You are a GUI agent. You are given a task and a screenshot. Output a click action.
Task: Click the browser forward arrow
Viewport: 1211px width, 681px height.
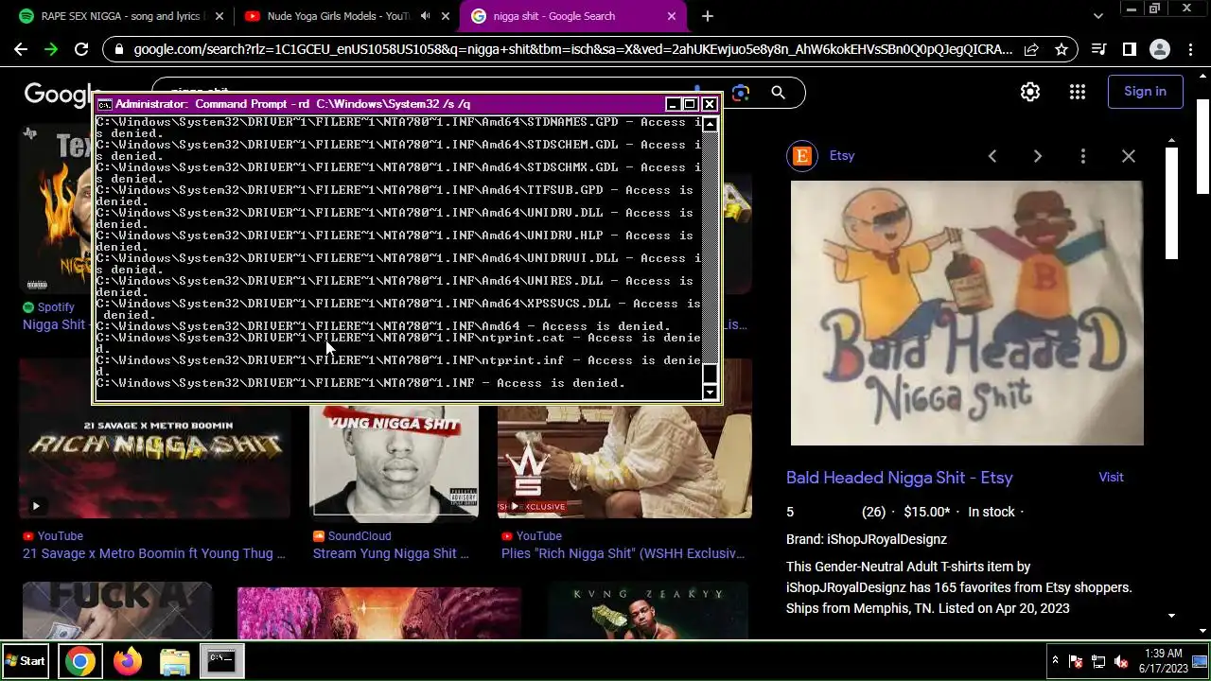coord(51,49)
